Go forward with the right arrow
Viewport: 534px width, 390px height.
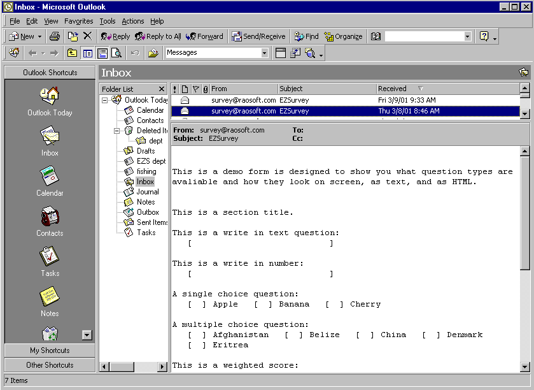pos(54,53)
